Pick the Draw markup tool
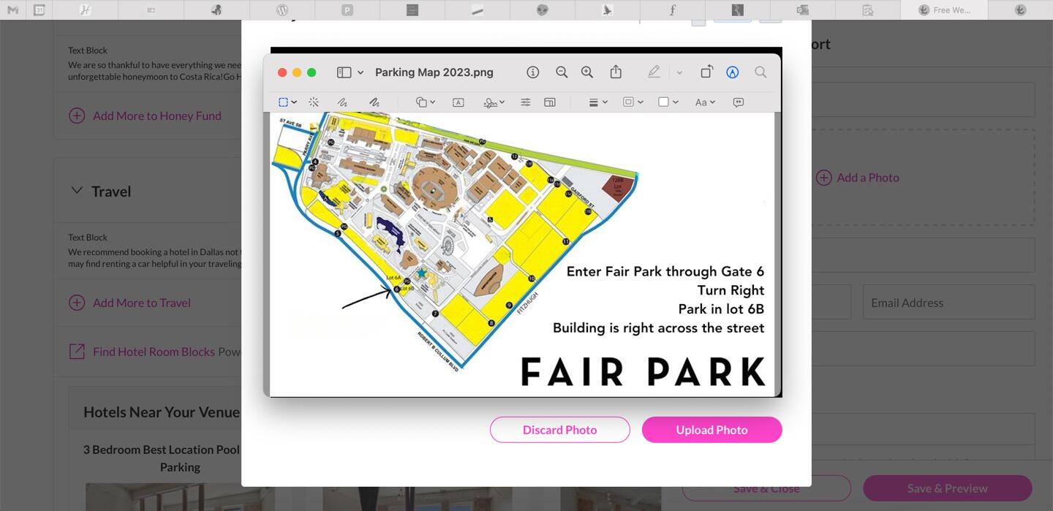 pos(374,102)
